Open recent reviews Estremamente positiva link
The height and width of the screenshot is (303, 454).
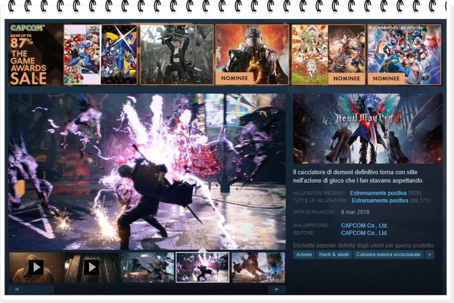coord(379,193)
